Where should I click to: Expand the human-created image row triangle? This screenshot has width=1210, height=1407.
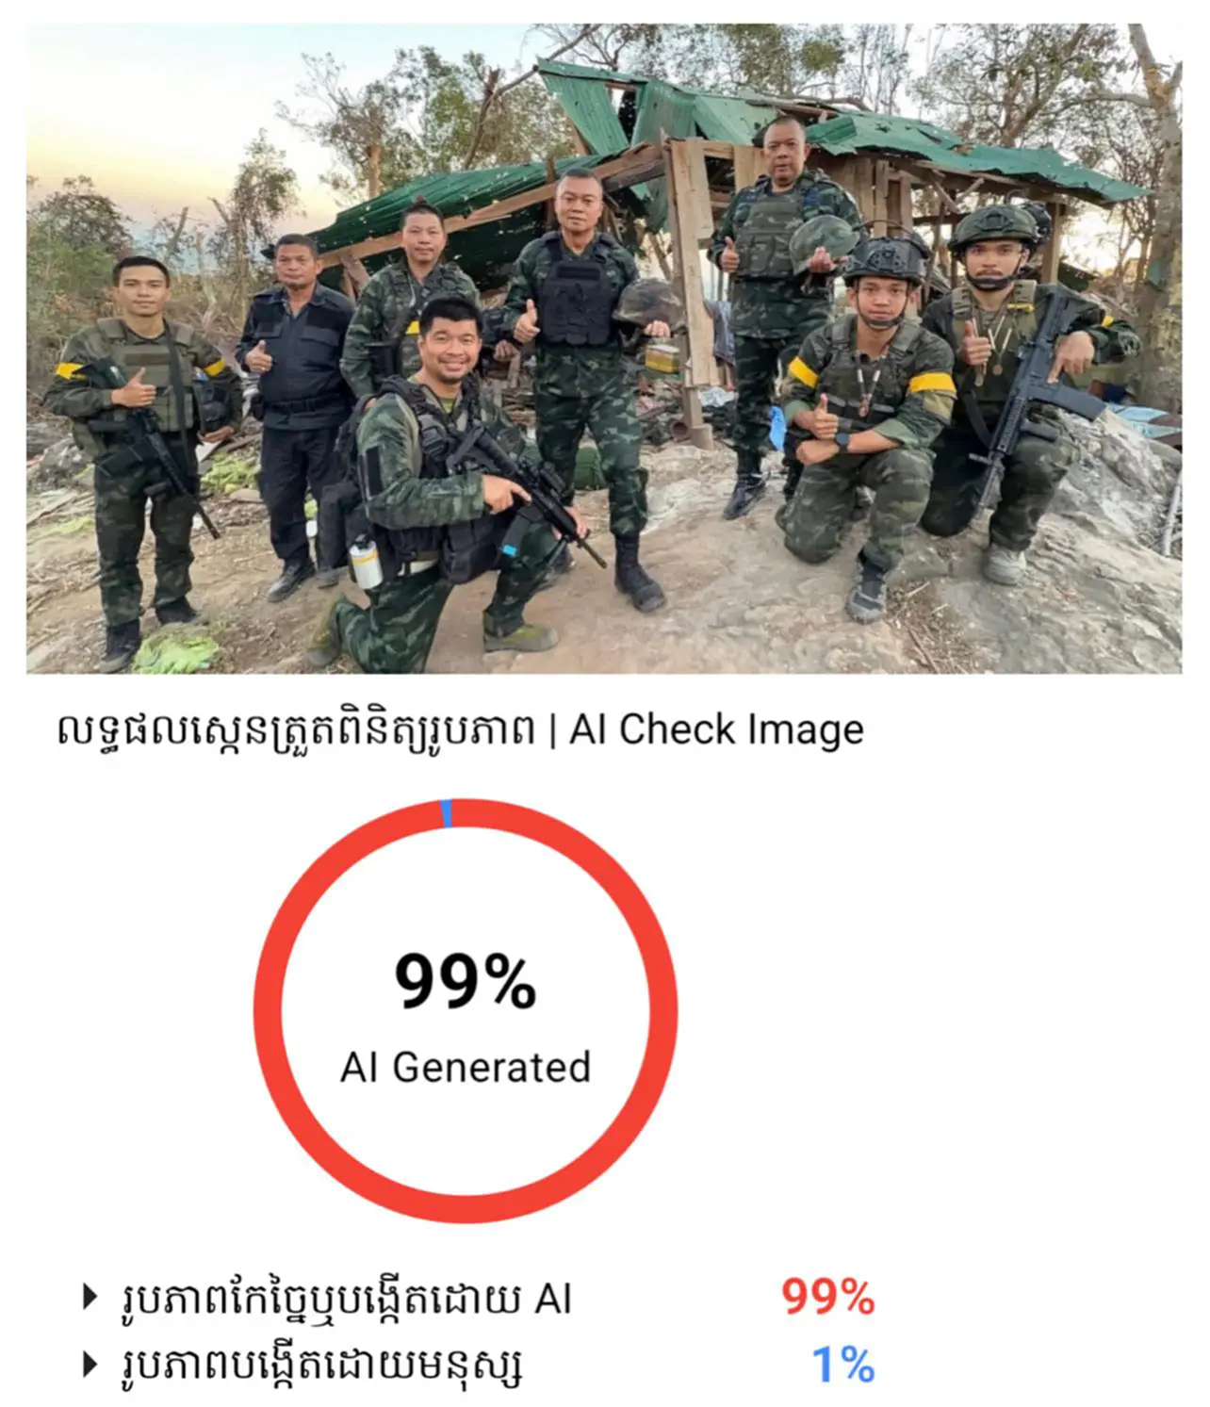(x=90, y=1364)
